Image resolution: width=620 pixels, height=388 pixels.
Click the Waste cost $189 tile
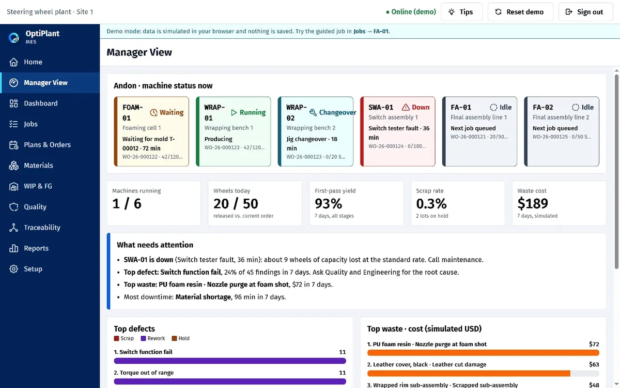click(x=559, y=203)
